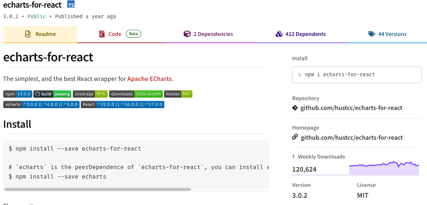Click the horizontal scrollbar under code block

point(97,189)
